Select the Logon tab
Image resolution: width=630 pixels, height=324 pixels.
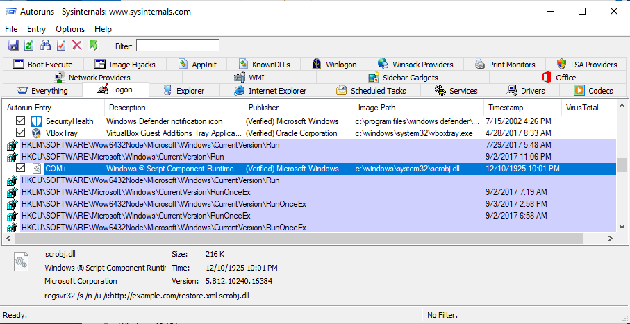115,90
